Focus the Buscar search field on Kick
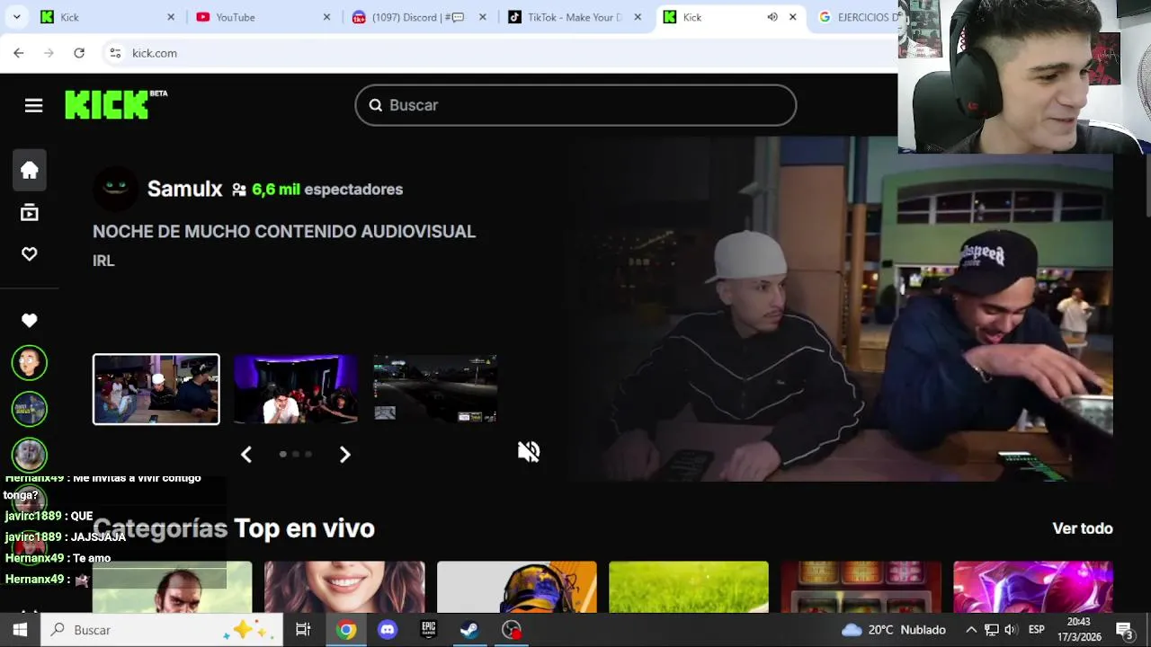 575,105
